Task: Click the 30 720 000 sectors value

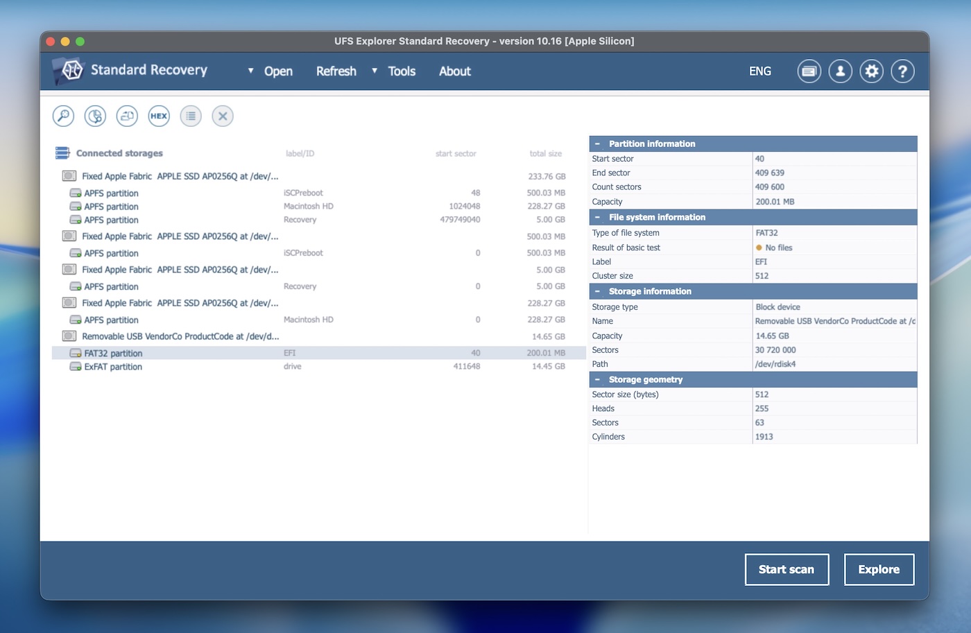Action: pyautogui.click(x=775, y=350)
